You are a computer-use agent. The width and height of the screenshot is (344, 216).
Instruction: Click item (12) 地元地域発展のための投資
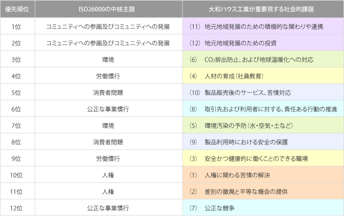233,42
